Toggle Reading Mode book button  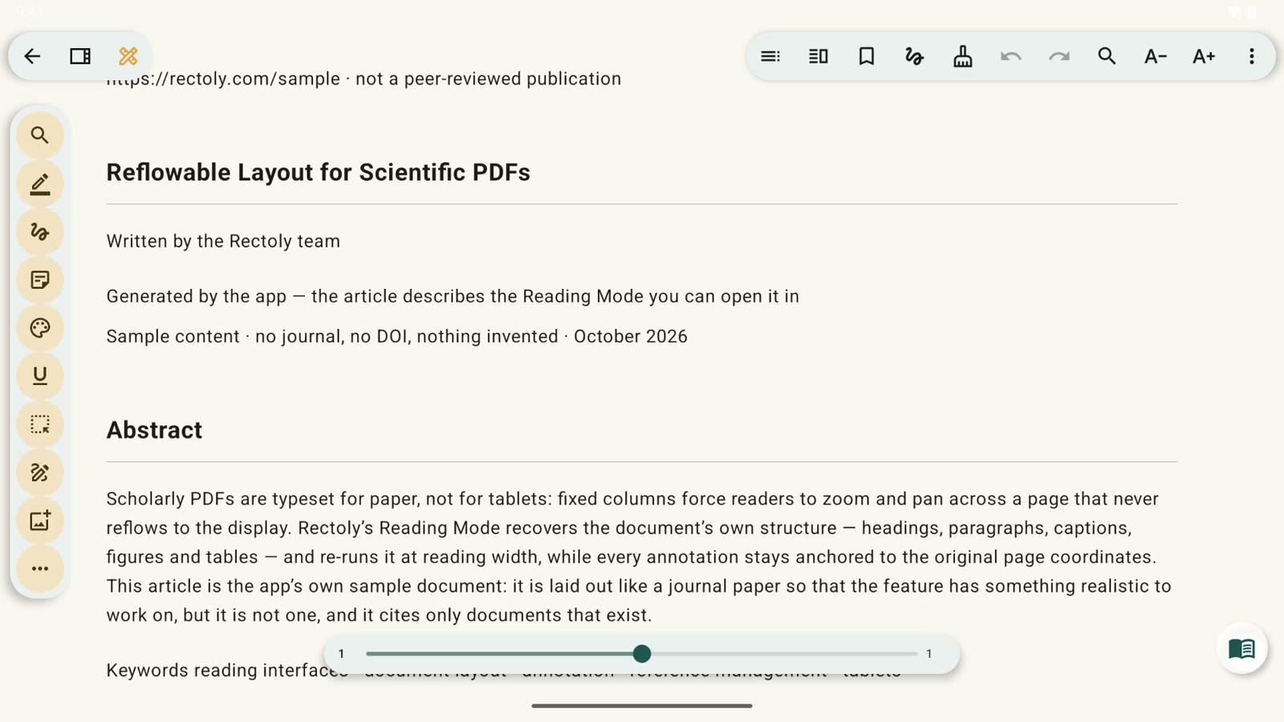pyautogui.click(x=1241, y=648)
